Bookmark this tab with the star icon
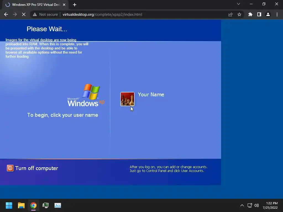Viewport: 283px width, 212px height. [239, 14]
